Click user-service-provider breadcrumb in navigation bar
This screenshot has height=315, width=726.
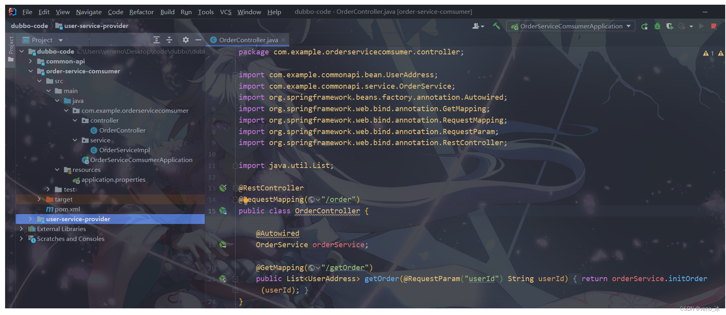(92, 26)
